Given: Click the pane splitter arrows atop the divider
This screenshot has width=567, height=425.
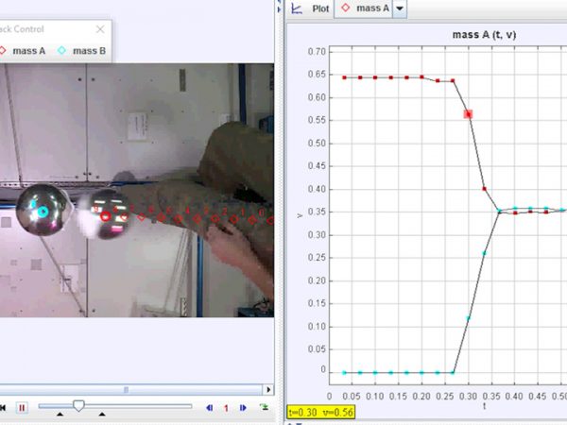Looking at the screenshot, I should [279, 7].
